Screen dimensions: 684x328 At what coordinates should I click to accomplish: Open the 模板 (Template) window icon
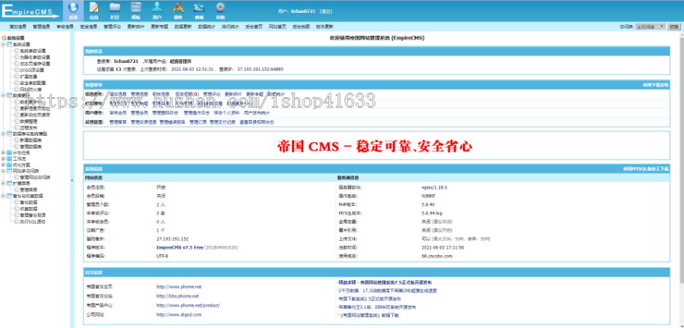click(x=136, y=11)
